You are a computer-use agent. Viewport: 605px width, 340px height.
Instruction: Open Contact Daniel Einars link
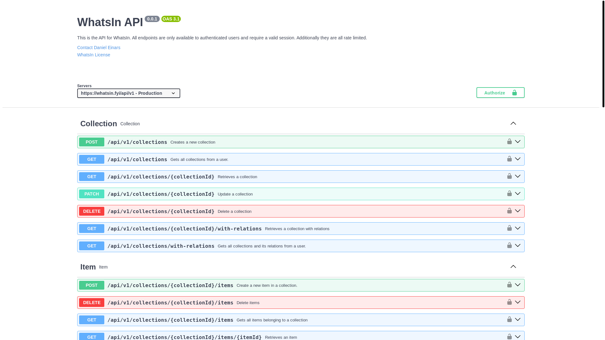point(99,48)
